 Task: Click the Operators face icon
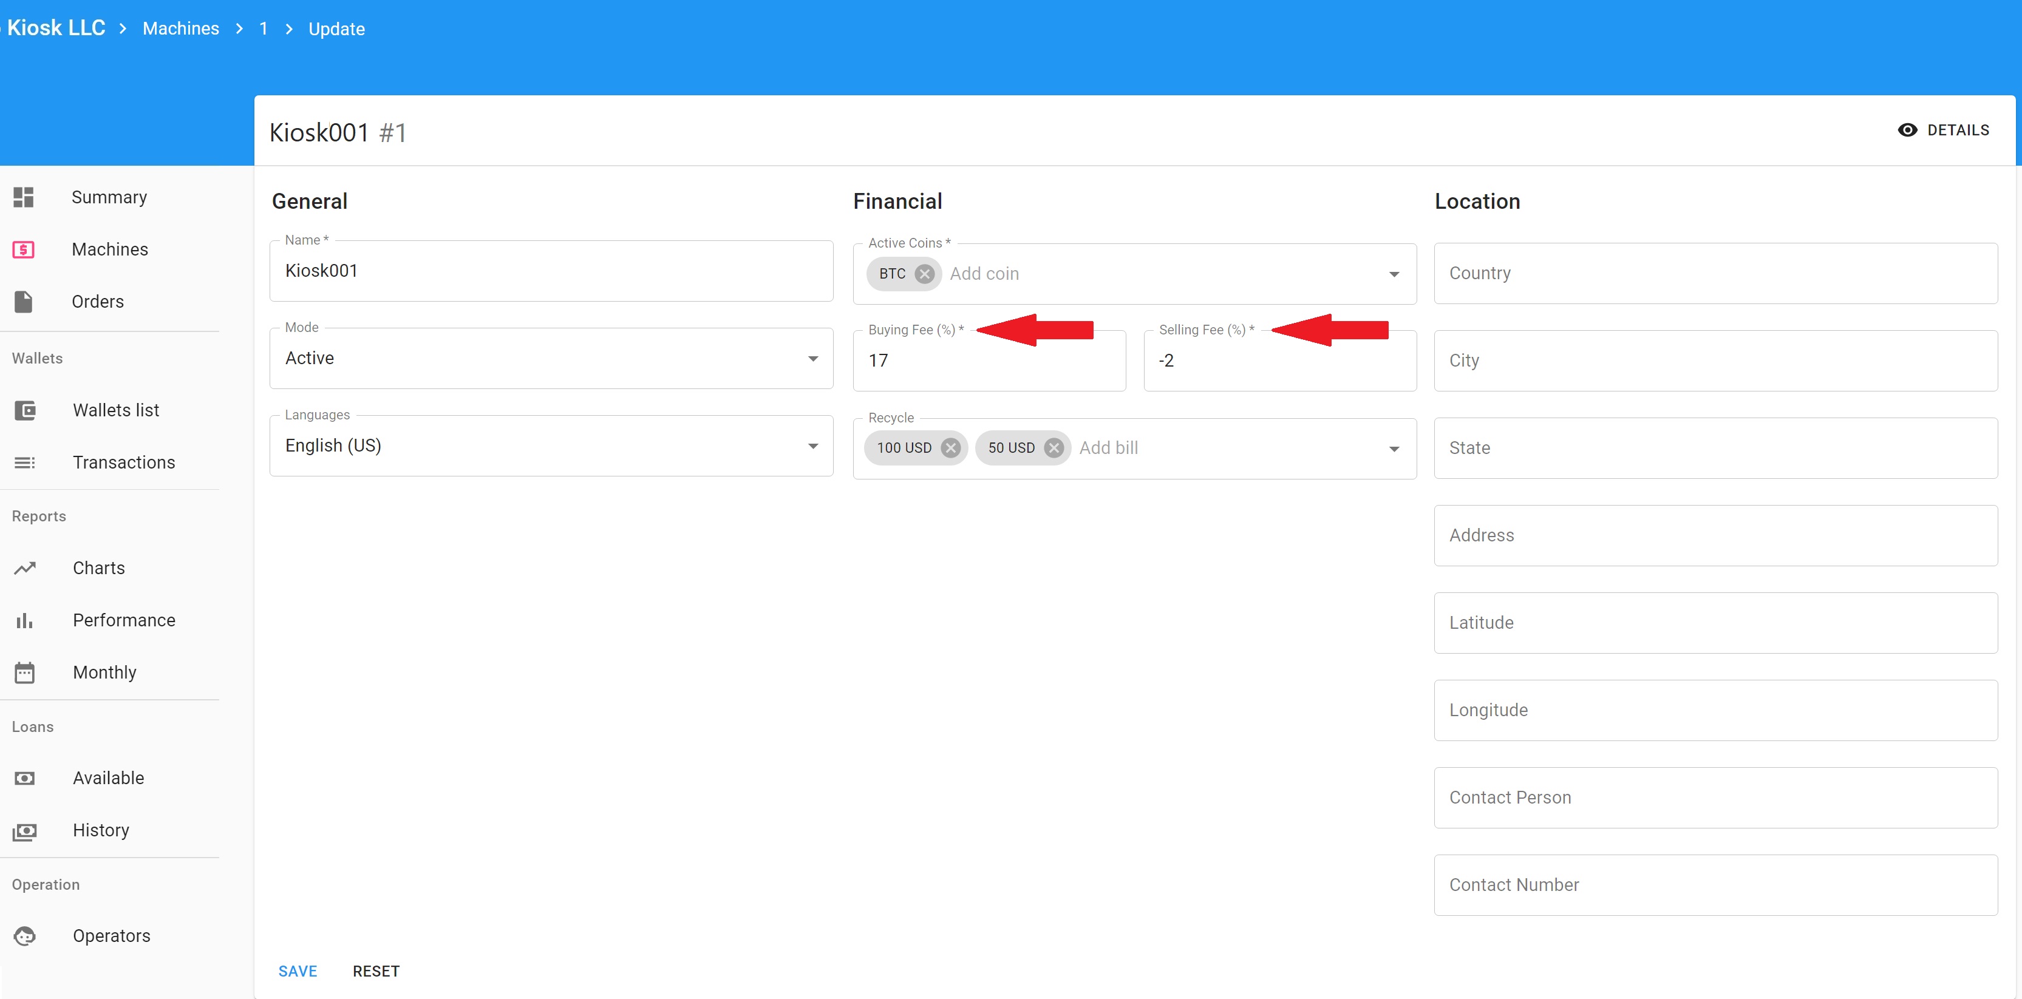point(25,935)
